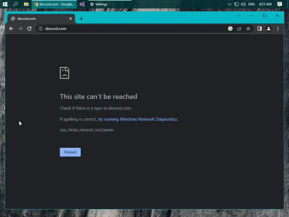
Task: Select the discord.com browser tab
Action: 41,19
